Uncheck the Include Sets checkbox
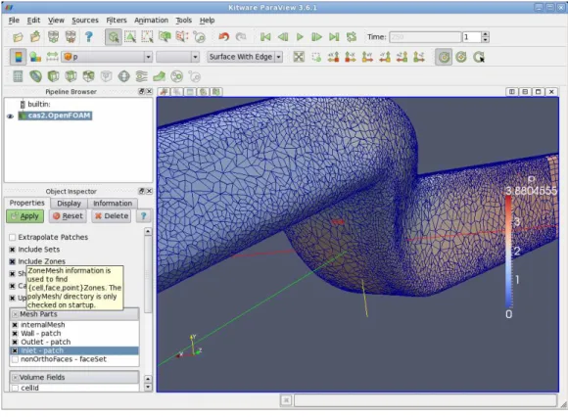Screen dimensions: 568x417 point(13,250)
